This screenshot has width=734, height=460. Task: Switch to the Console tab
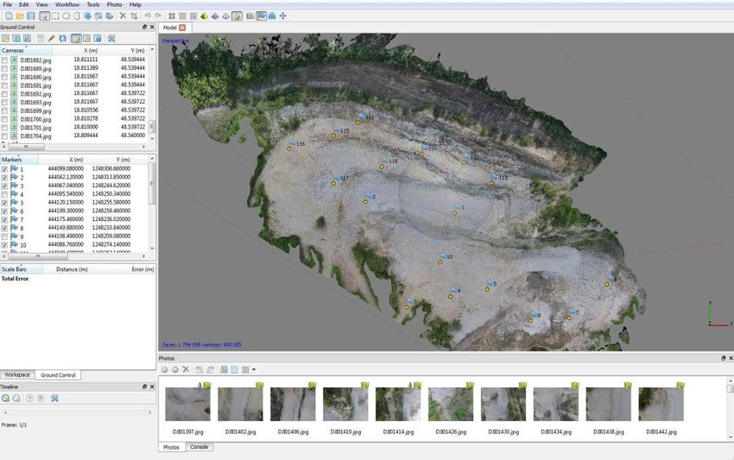pos(200,447)
